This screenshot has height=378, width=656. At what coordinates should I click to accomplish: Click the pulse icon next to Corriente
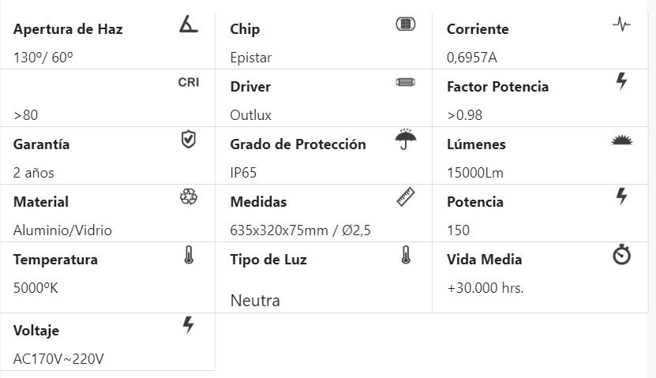pyautogui.click(x=621, y=24)
